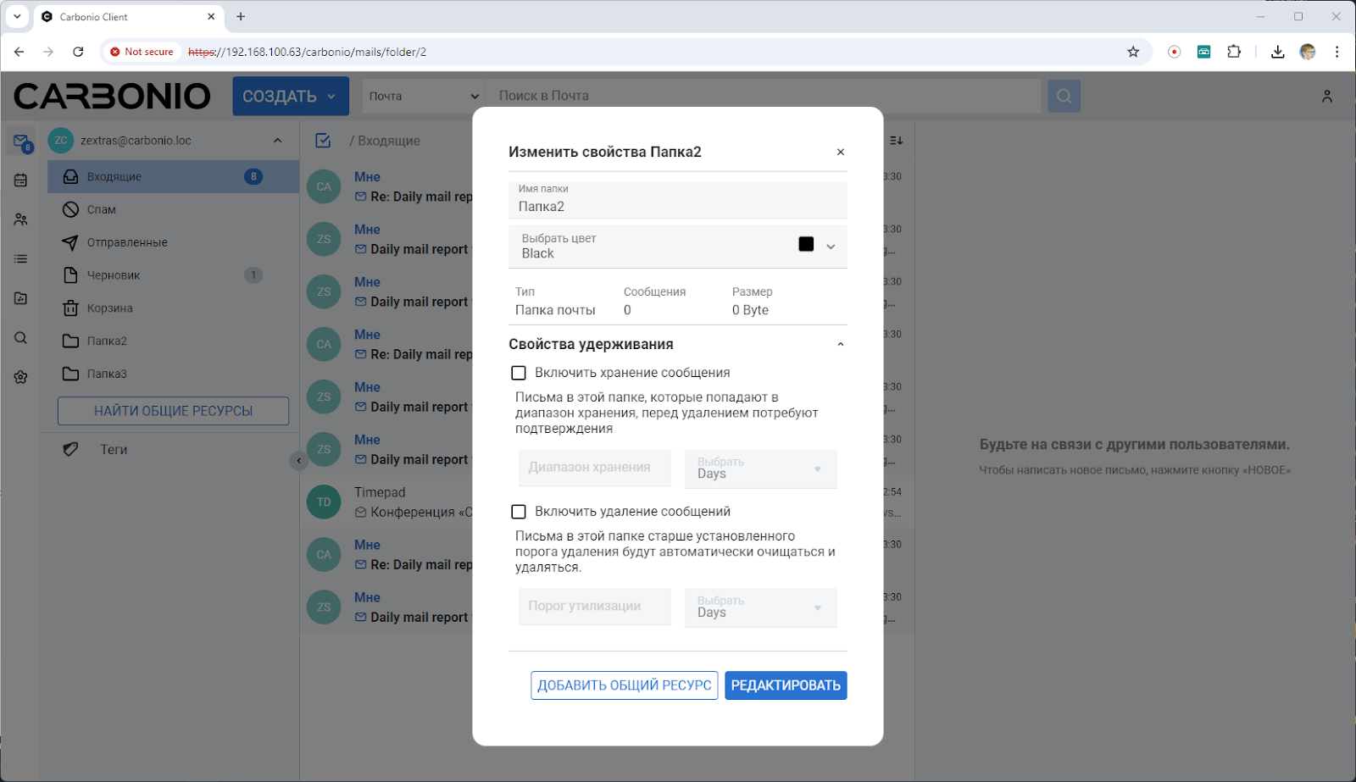Close the Изменить свойства Папка2 dialog
The width and height of the screenshot is (1356, 782).
[x=841, y=153]
